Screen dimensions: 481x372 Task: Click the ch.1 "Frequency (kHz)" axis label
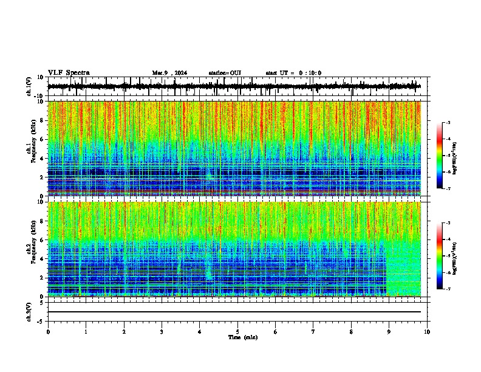click(33, 141)
